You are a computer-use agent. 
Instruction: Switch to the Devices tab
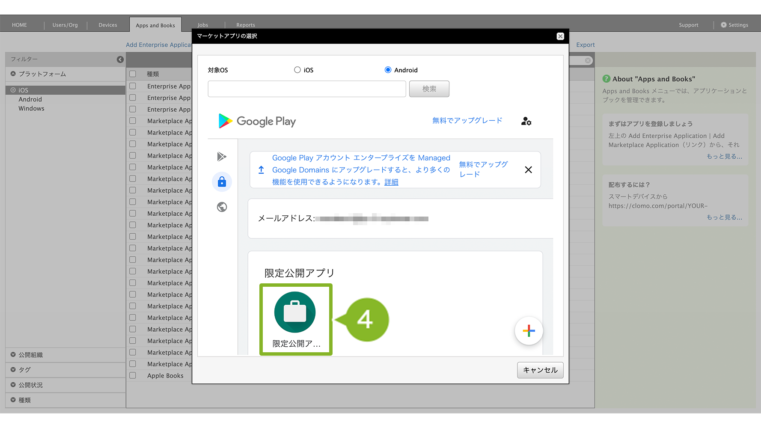pos(108,25)
